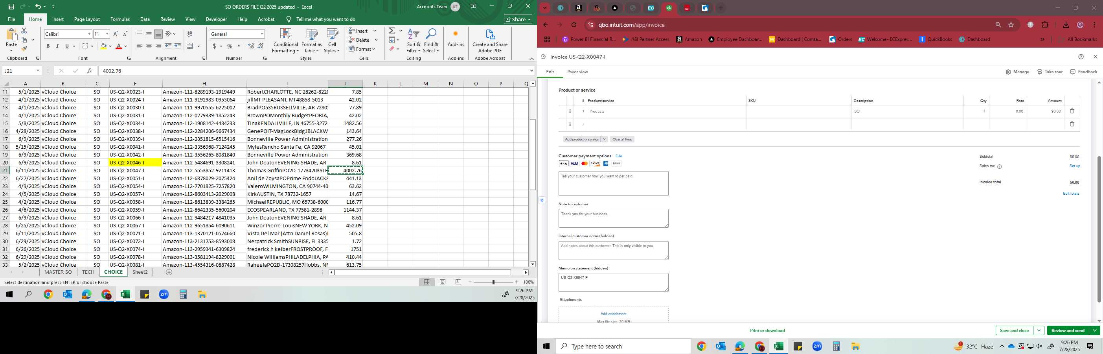This screenshot has height=354, width=1103.
Task: Click the Format Painter brush icon
Action: tap(24, 48)
